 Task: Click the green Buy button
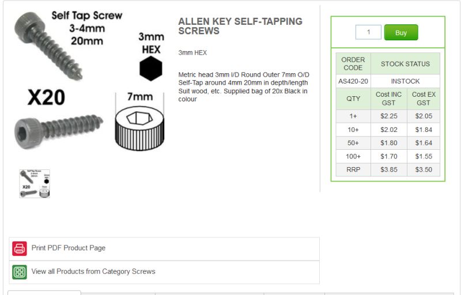click(401, 32)
